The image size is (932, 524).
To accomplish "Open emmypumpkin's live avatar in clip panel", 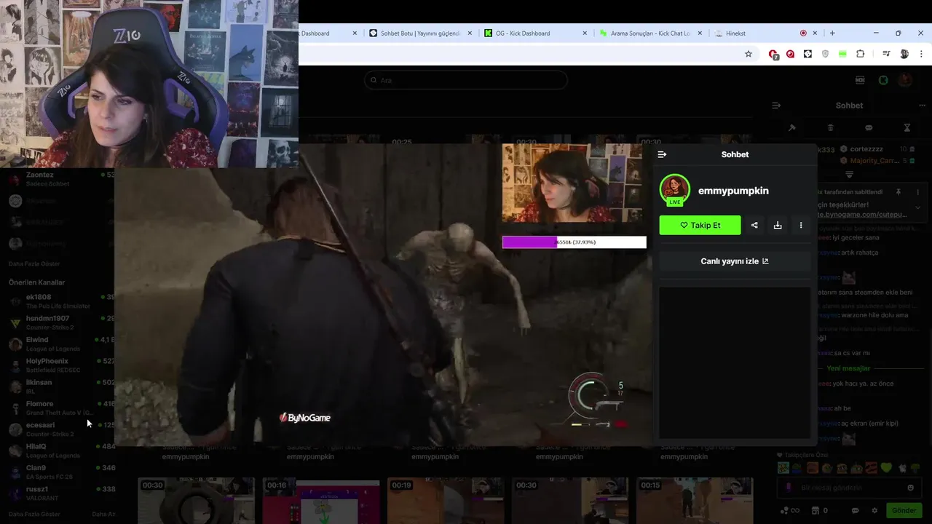I will [675, 190].
